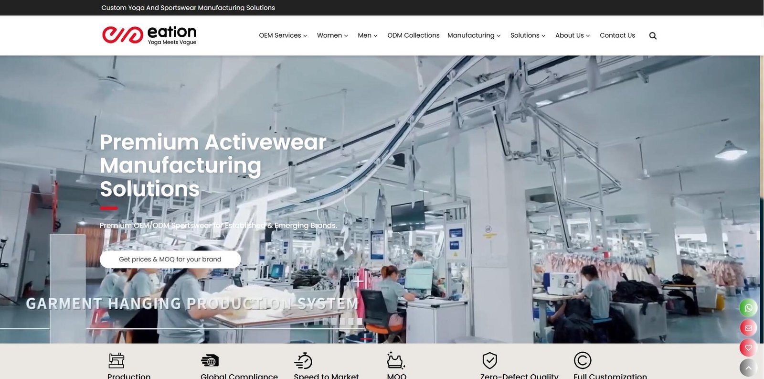Expand the Women menu dropdown

coord(332,35)
